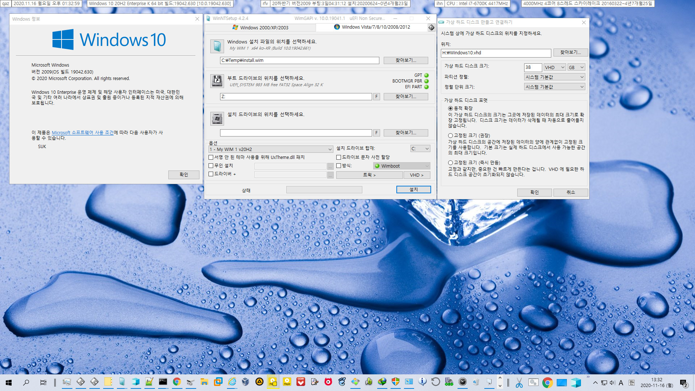
Task: Click the F button beside the install drive field
Action: tap(376, 133)
